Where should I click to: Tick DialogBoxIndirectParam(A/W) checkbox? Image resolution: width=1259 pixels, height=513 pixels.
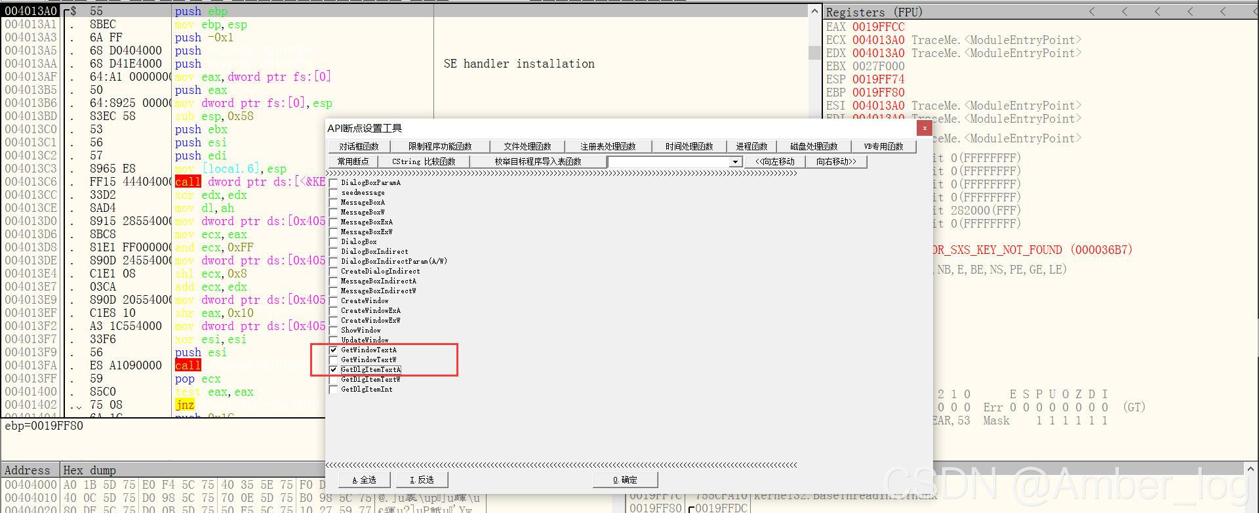pyautogui.click(x=334, y=262)
